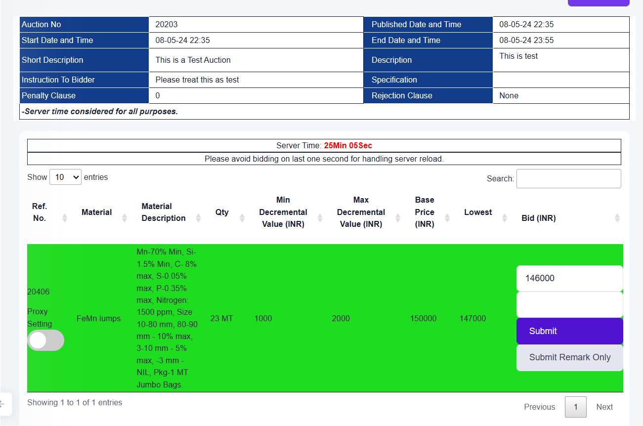The width and height of the screenshot is (643, 426).
Task: Open the Show entries dropdown
Action: pyautogui.click(x=65, y=177)
